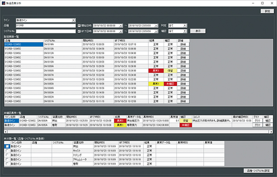The height and width of the screenshot is (177, 277).
Task: Open the ライン production line dropdown
Action: [73, 20]
